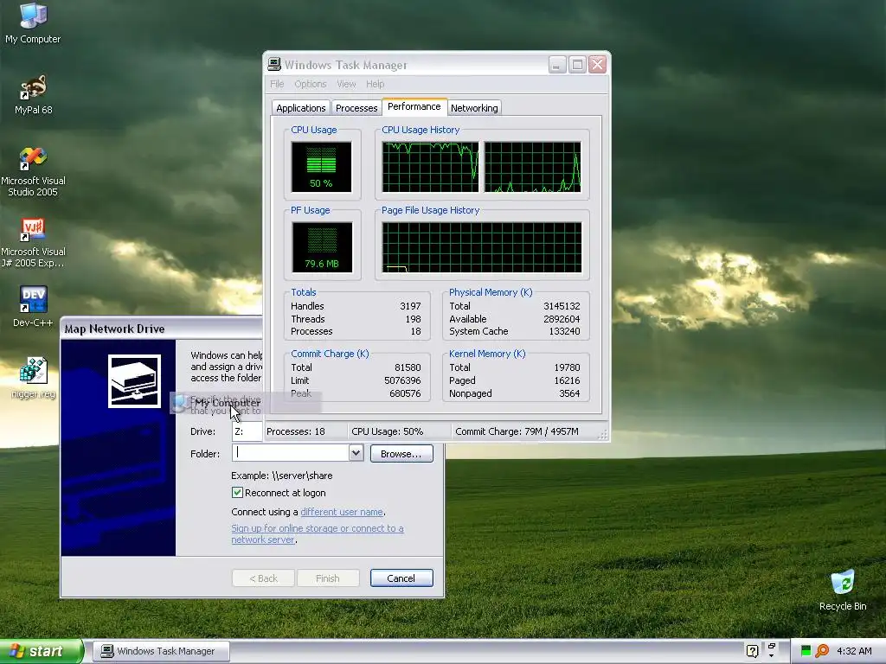The image size is (886, 664).
Task: Click the 'Example: \\server\share' text
Action: point(282,476)
